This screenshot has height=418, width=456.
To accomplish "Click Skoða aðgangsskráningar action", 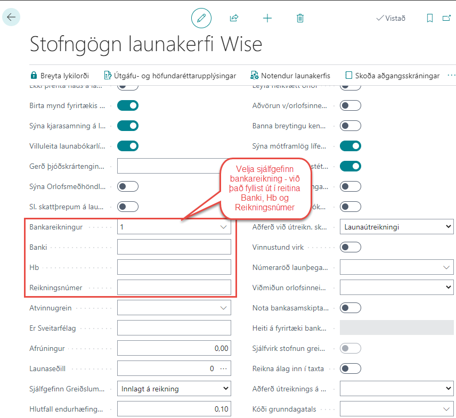I will (x=392, y=76).
